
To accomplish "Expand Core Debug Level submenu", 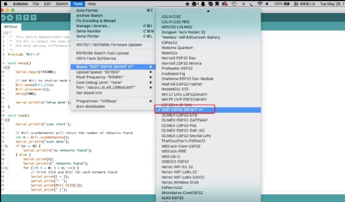I will [x=113, y=82].
